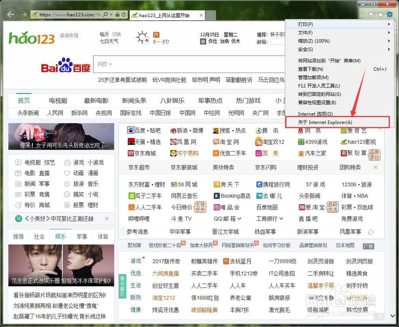Viewport: 399px width, 327px height.
Task: Open 4399游戏 site link
Action: 313,142
